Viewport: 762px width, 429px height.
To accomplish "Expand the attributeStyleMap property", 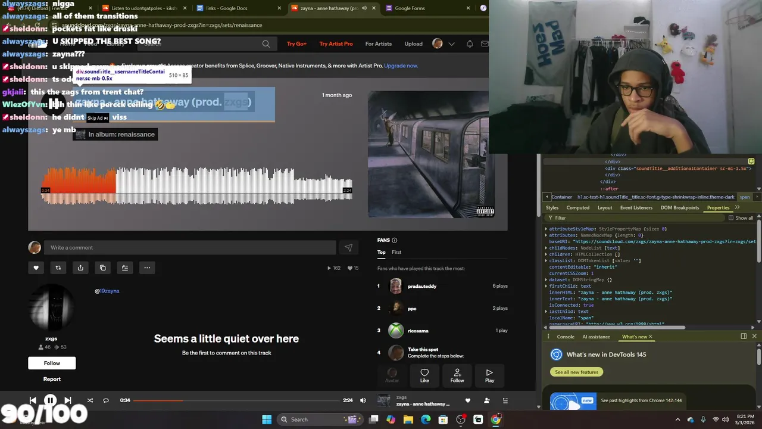I will coord(546,229).
